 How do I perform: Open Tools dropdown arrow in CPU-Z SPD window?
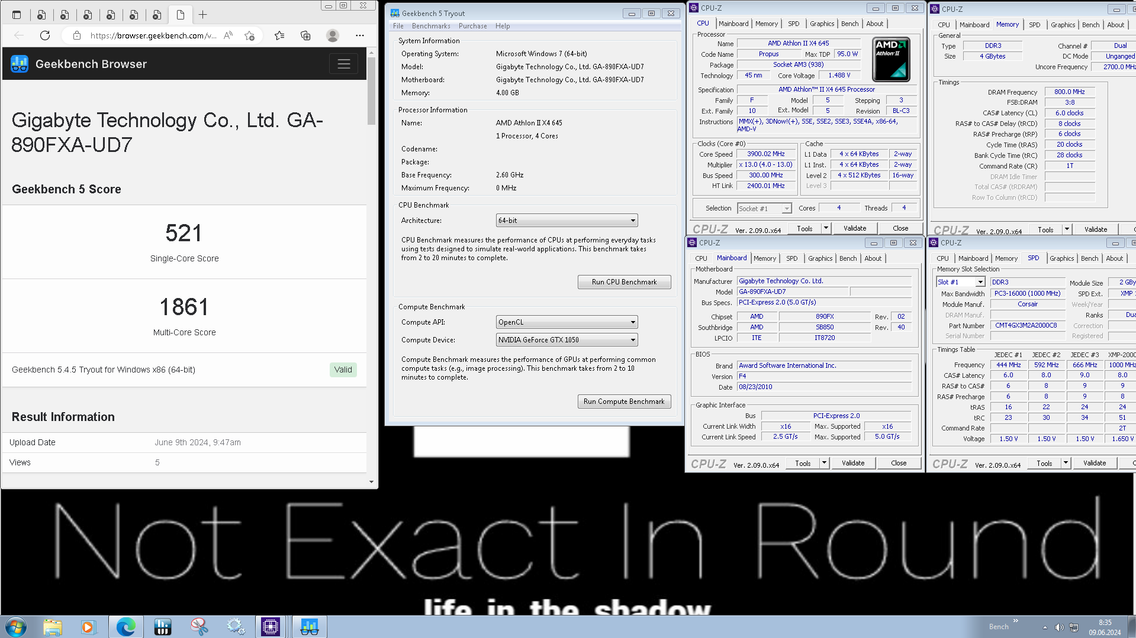1066,463
